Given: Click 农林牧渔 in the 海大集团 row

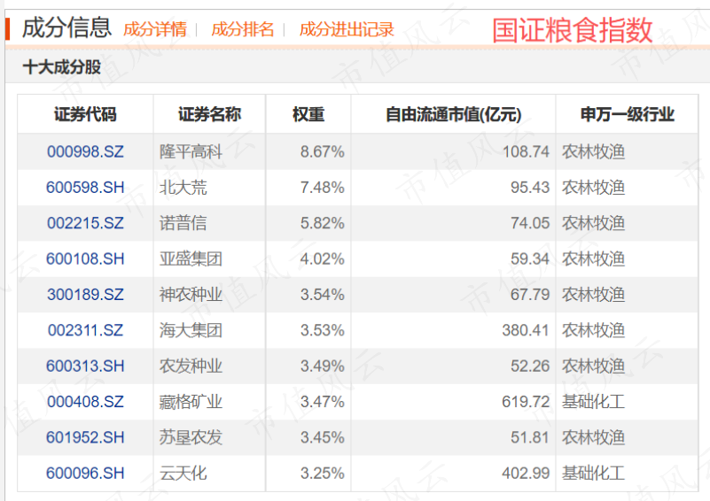Looking at the screenshot, I should pos(593,330).
